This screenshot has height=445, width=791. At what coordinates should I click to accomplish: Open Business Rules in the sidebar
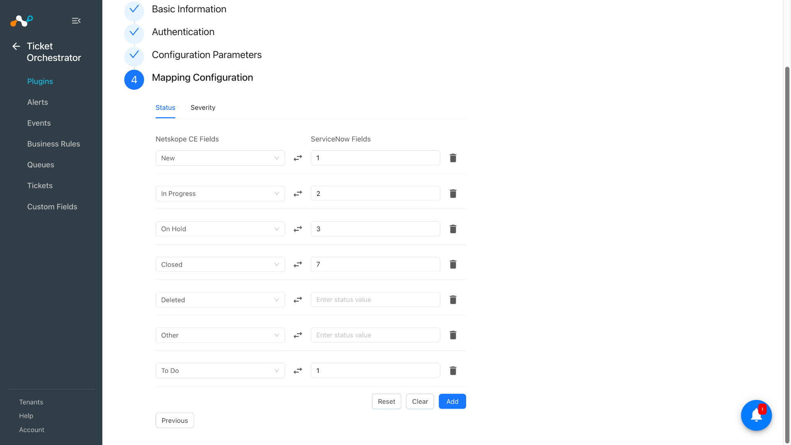[54, 144]
